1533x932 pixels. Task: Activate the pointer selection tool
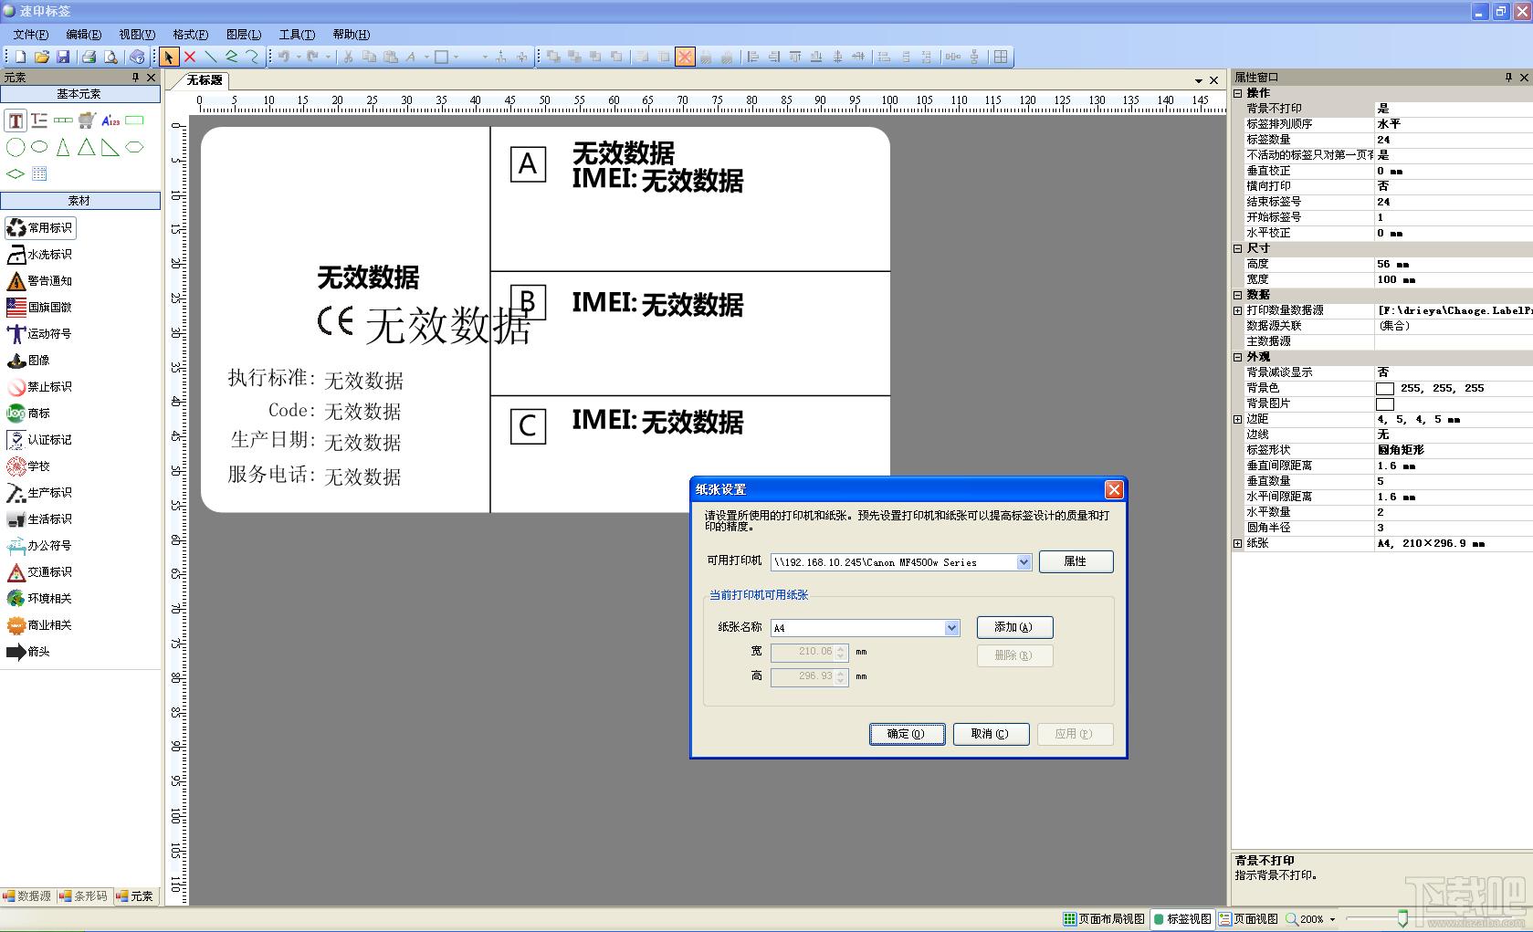pos(169,57)
